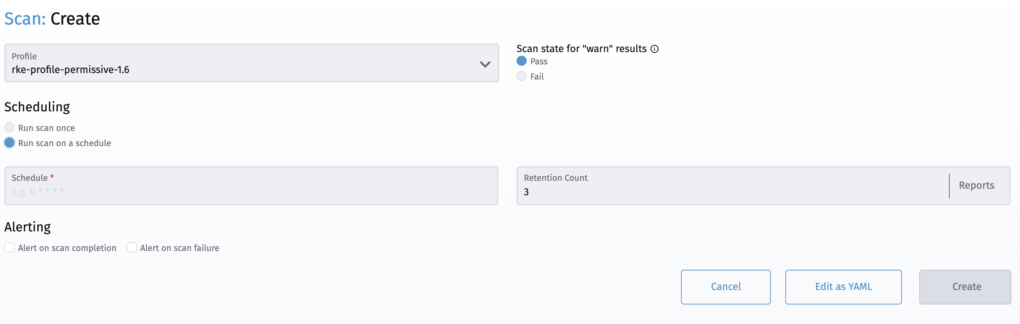This screenshot has height=324, width=1020.
Task: Enable Alert on scan completion
Action: coord(9,247)
